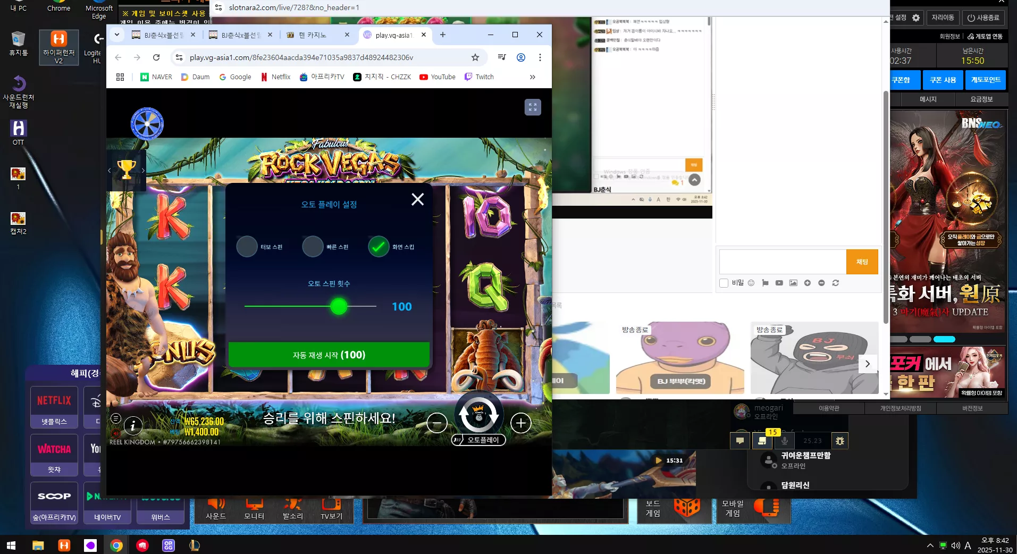
Task: Click the 사용종료 end session button
Action: click(x=983, y=18)
